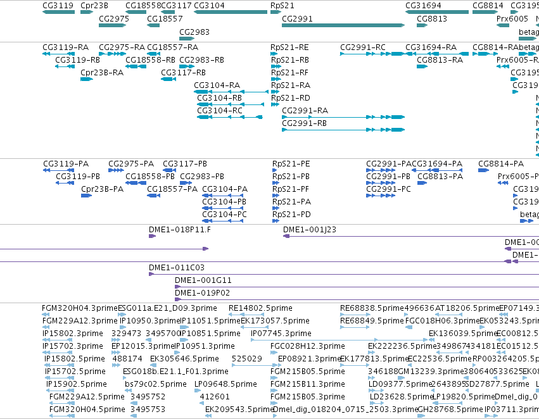
Task: Click EST RE14802.5prime label
Action: pyautogui.click(x=260, y=308)
